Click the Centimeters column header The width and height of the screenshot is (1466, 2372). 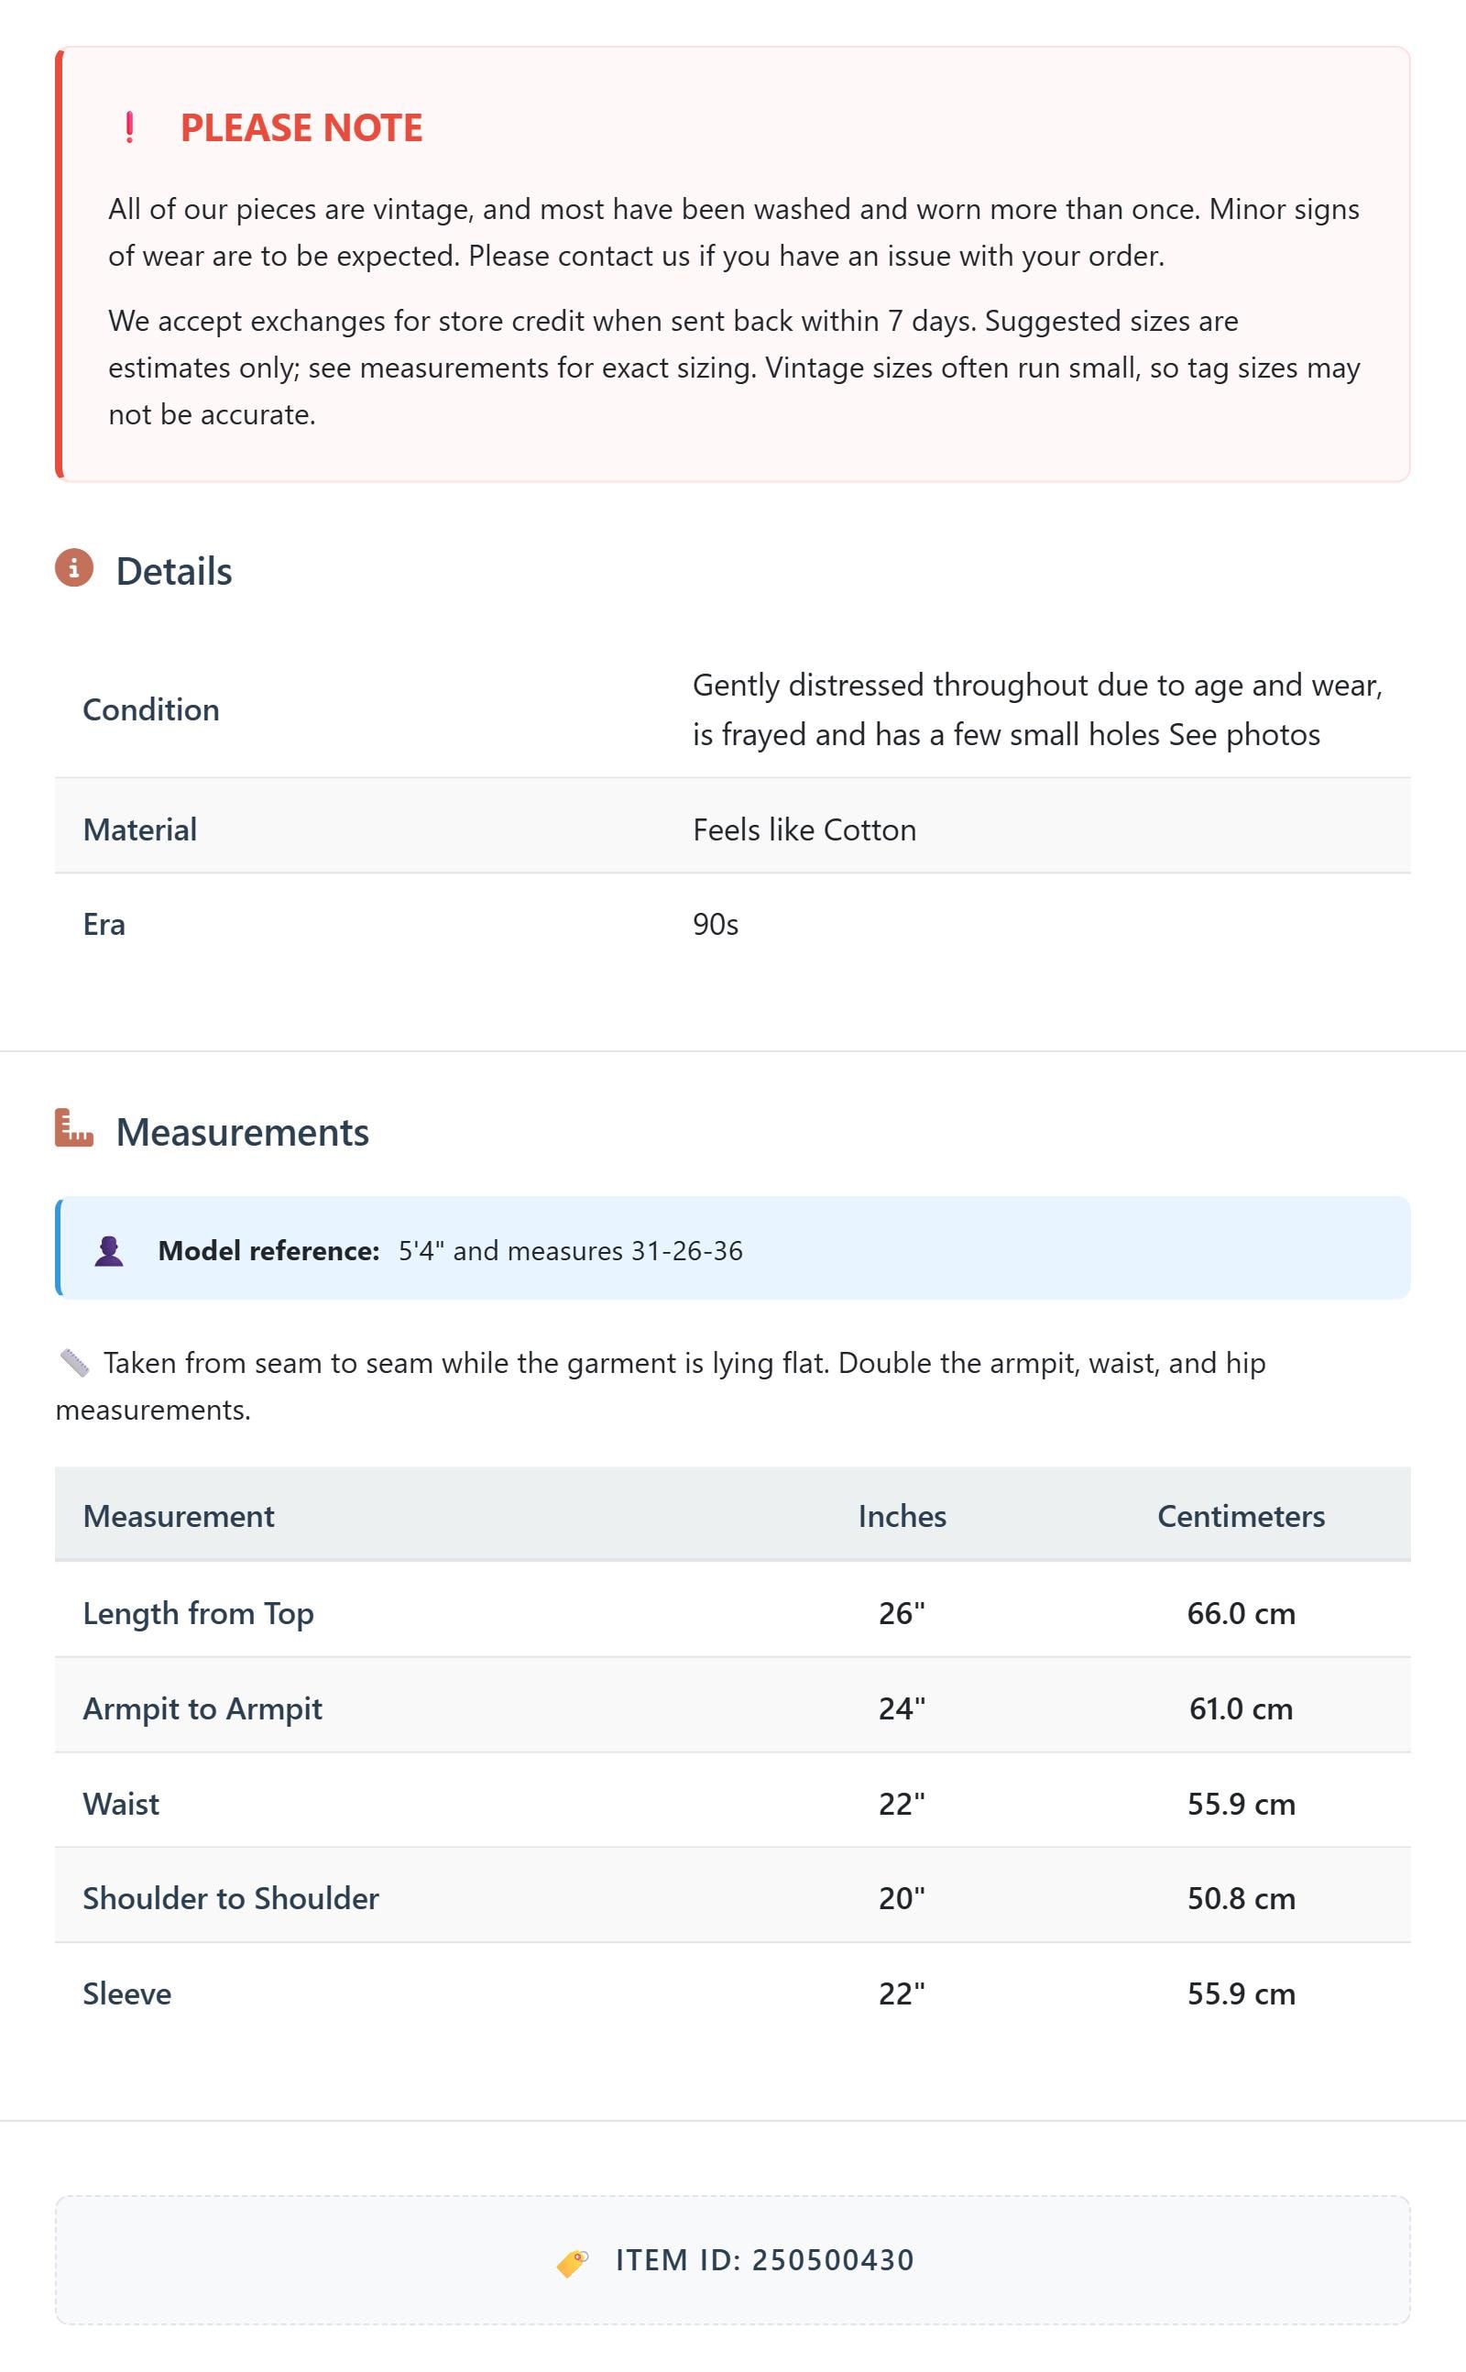pyautogui.click(x=1241, y=1516)
